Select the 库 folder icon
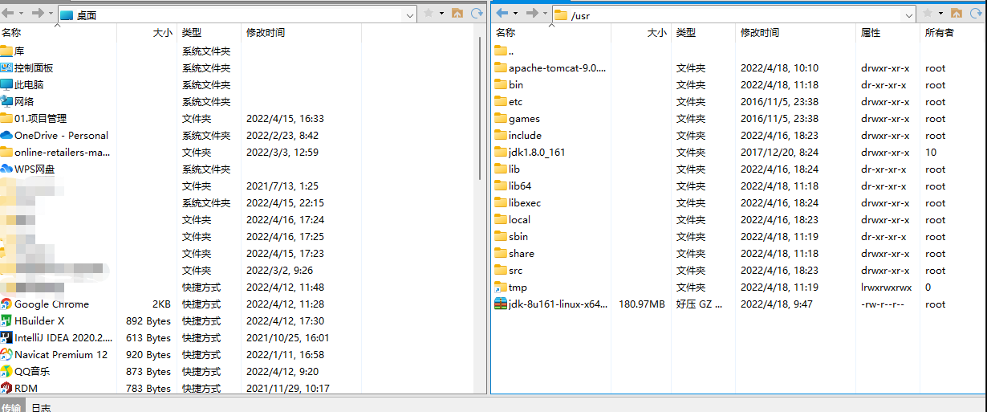 [x=6, y=51]
